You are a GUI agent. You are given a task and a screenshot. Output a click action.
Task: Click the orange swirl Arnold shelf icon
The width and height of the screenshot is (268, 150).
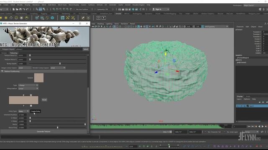(x=47, y=17)
